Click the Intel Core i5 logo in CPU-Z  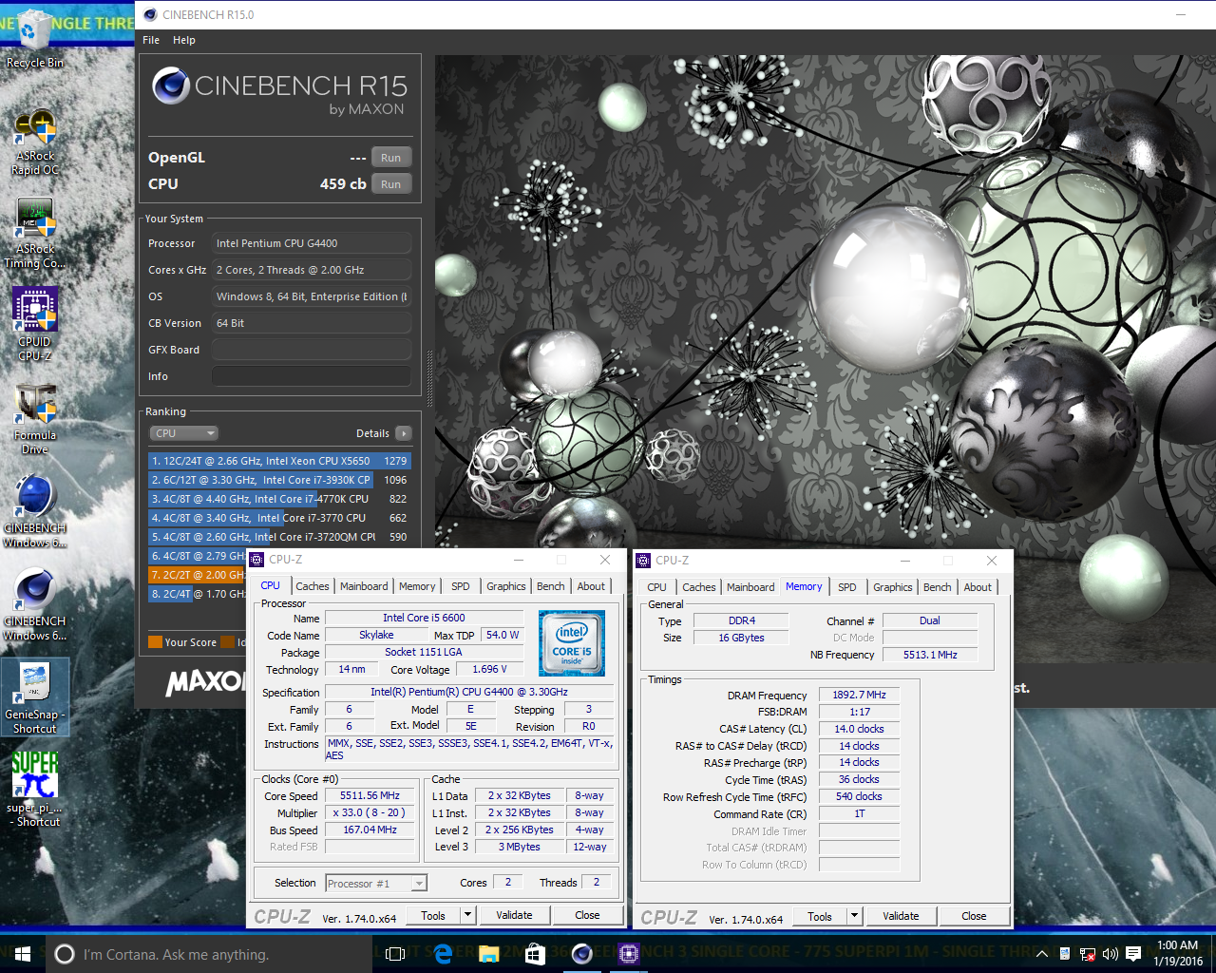[572, 643]
